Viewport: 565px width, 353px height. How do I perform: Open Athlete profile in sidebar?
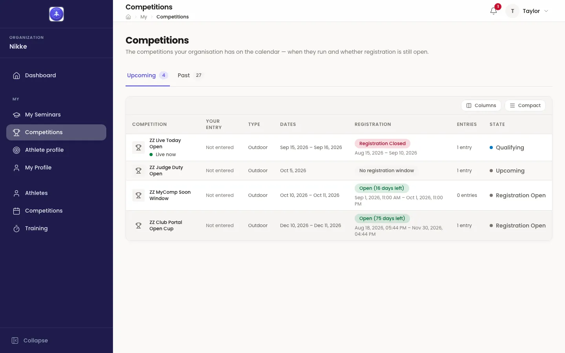point(56,150)
